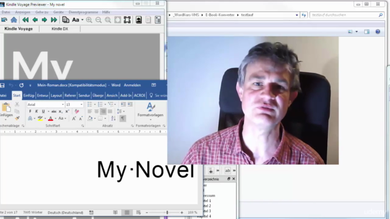Click the decrease indent icon in Absatz group
This screenshot has height=219, width=390.
coord(123,105)
